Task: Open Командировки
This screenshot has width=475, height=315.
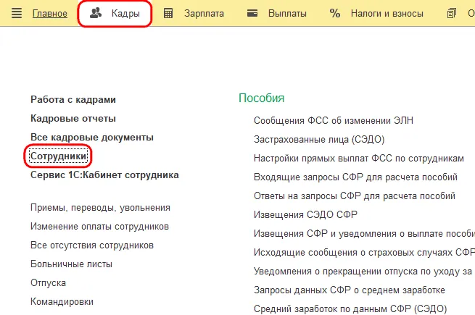Action: 62,302
